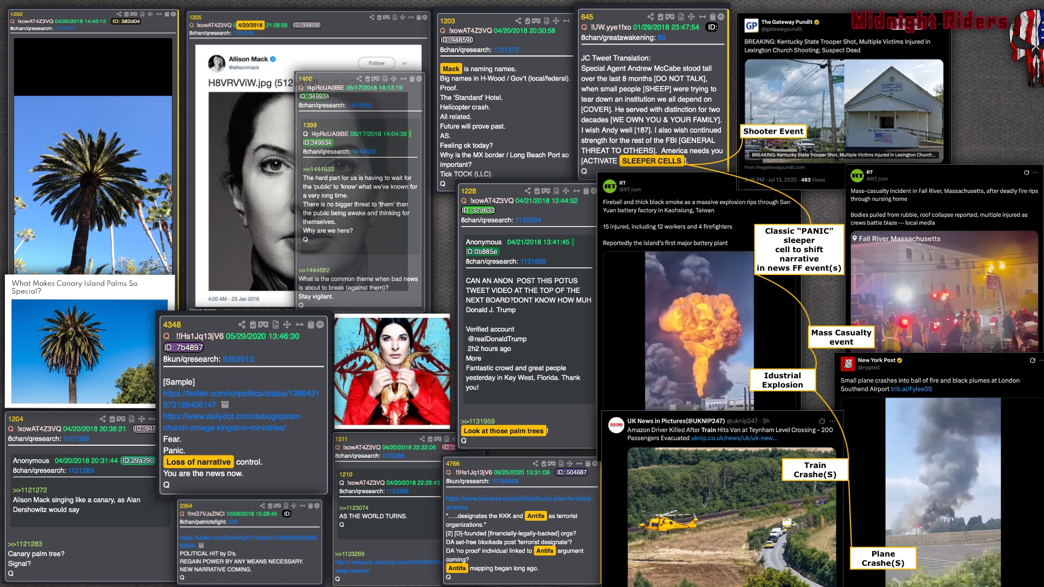Click the Follow button on Allison Mack's tweet
This screenshot has height=587, width=1044.
coord(376,63)
